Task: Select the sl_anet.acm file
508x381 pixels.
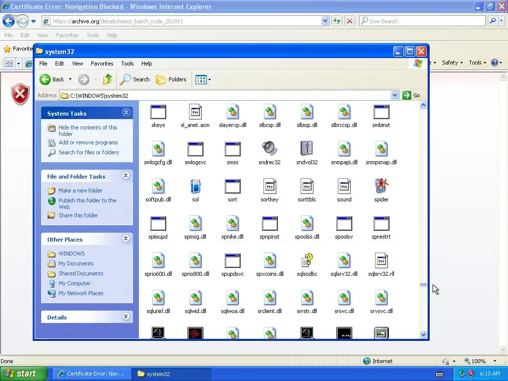Action: point(195,112)
